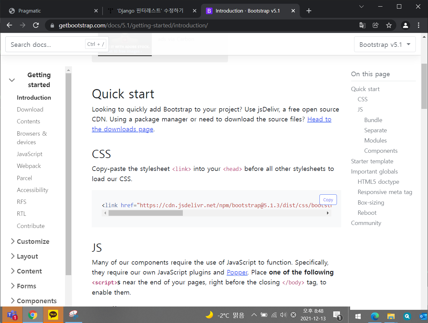428x323 pixels.
Task: Expand the Components section
Action: coord(34,301)
